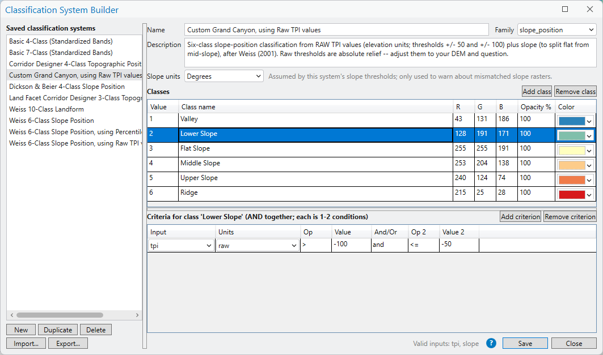Open the tpi Input dropdown
603x355 pixels.
click(x=181, y=246)
